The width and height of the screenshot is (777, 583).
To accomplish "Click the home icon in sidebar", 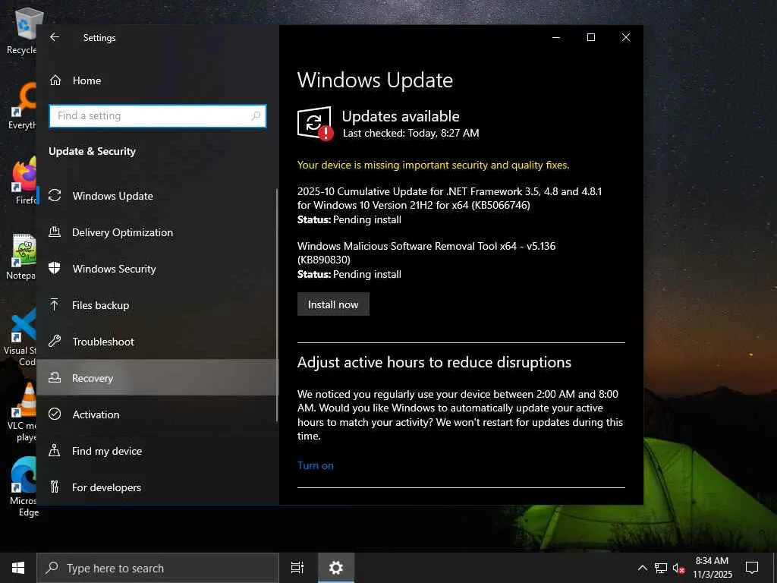I will tap(55, 80).
